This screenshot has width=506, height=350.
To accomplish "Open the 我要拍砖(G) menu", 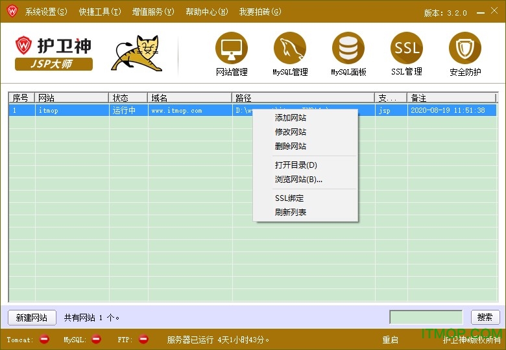I will pyautogui.click(x=260, y=12).
